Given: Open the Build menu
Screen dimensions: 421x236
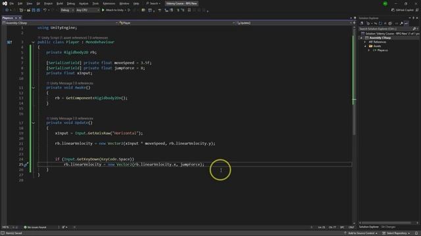Looking at the screenshot, I should coord(60,3).
